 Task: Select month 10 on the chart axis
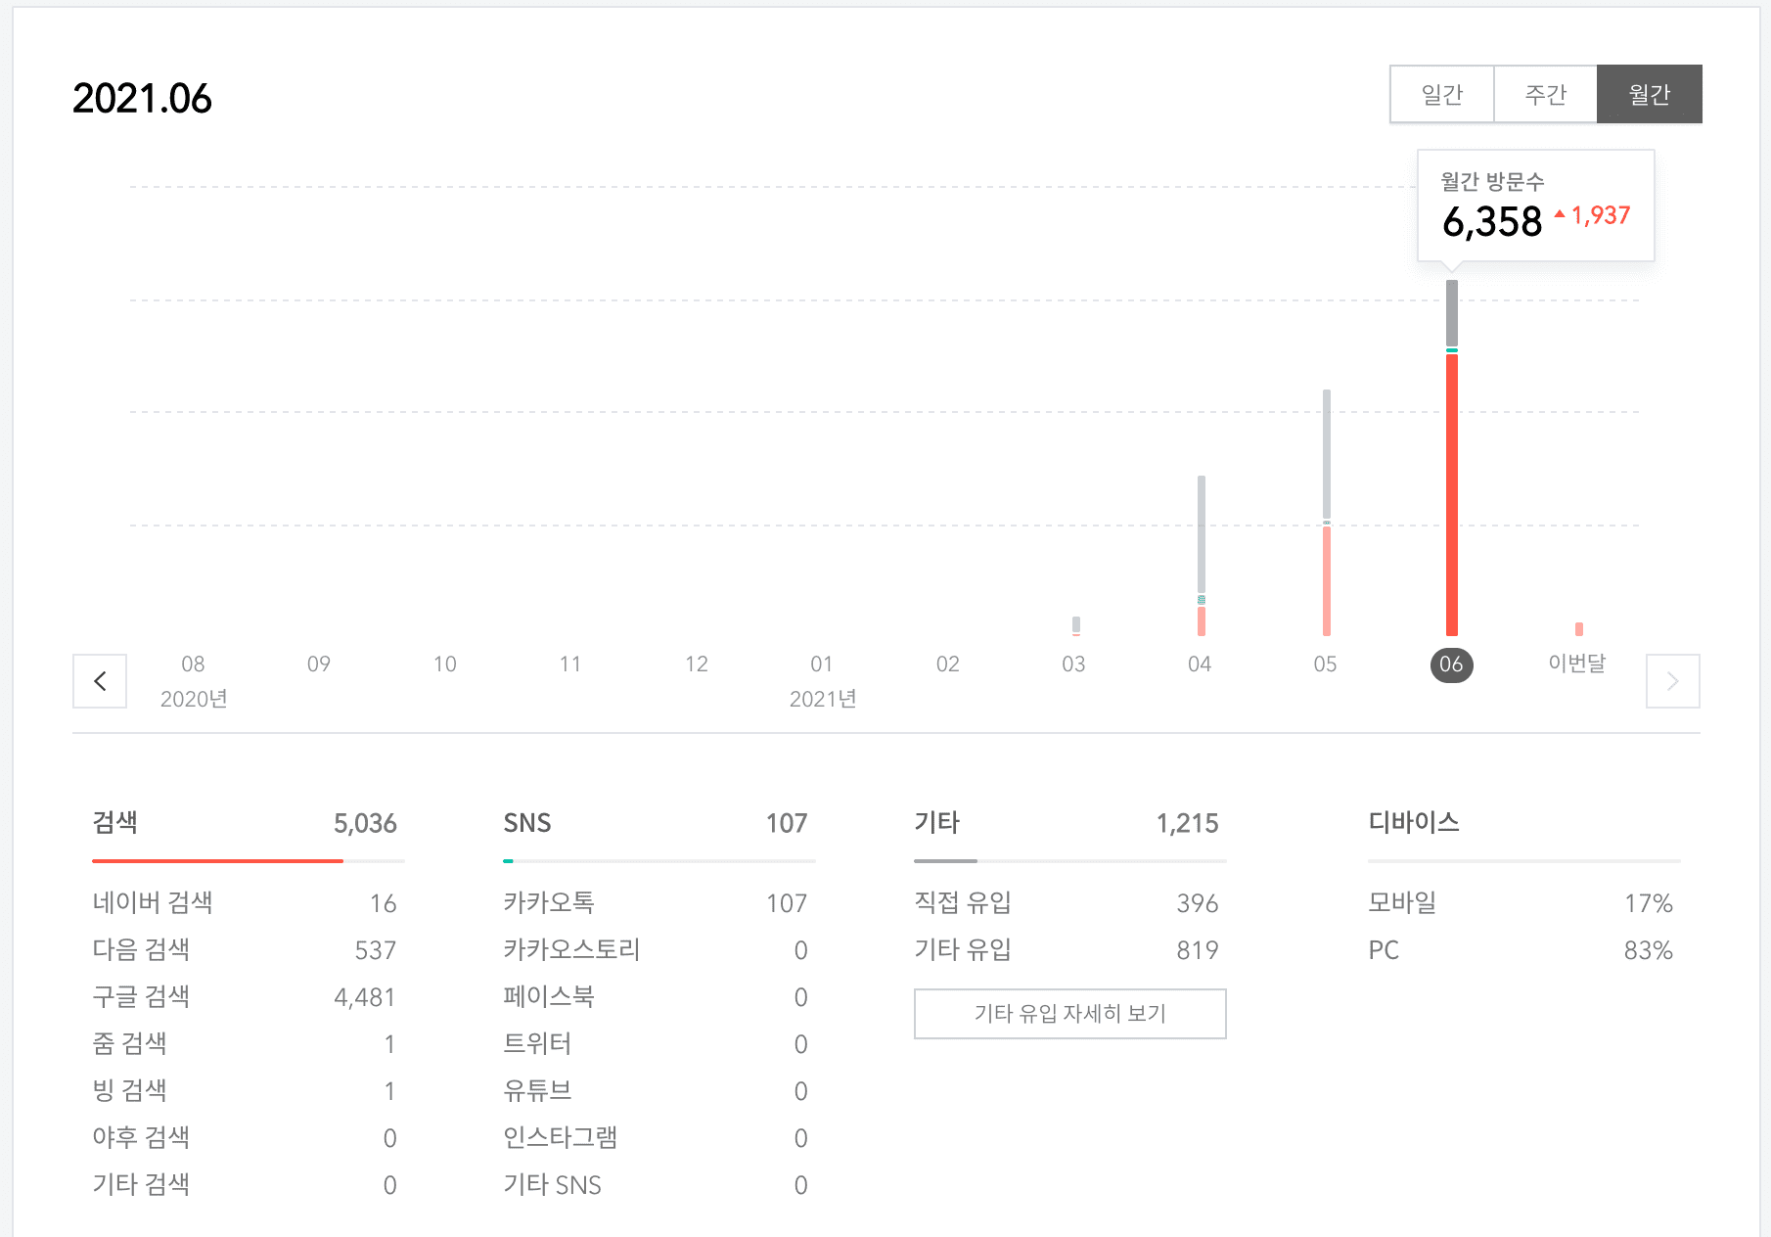pos(445,664)
